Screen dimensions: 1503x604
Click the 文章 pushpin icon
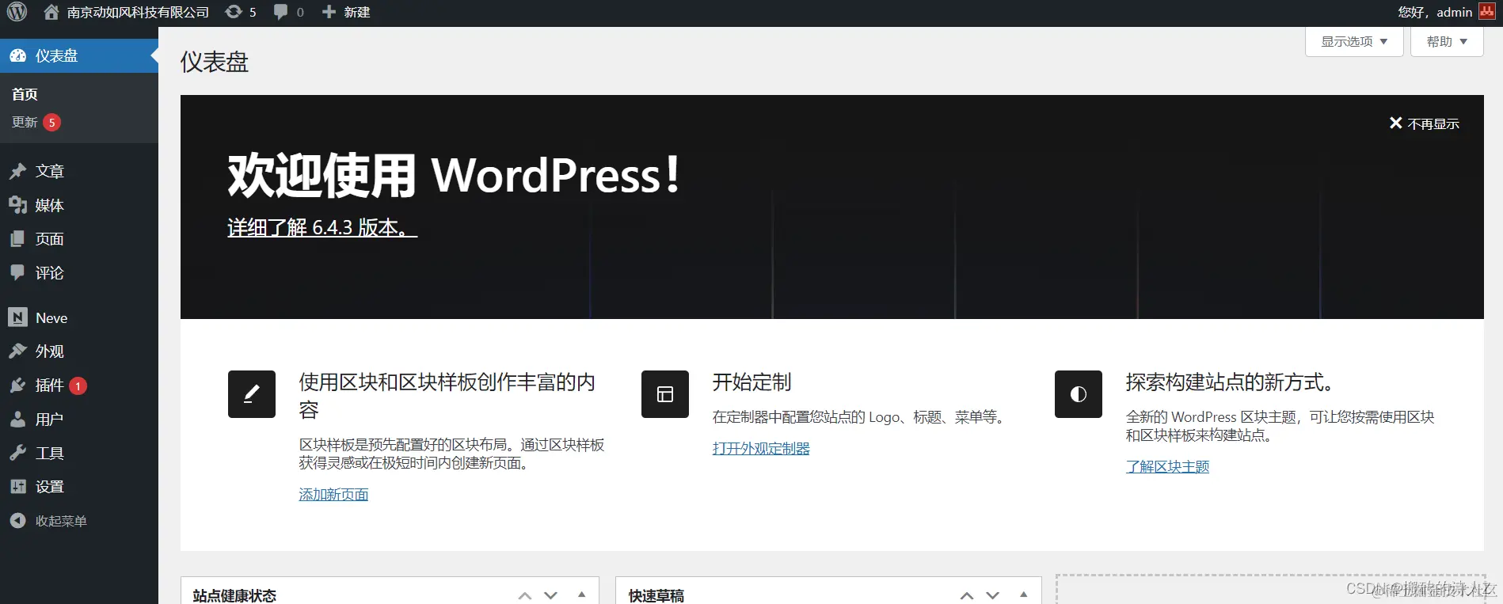tap(17, 171)
